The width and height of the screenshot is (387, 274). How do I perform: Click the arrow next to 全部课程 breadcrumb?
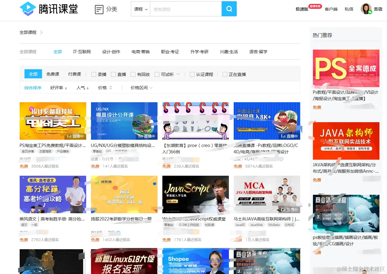tap(41, 32)
